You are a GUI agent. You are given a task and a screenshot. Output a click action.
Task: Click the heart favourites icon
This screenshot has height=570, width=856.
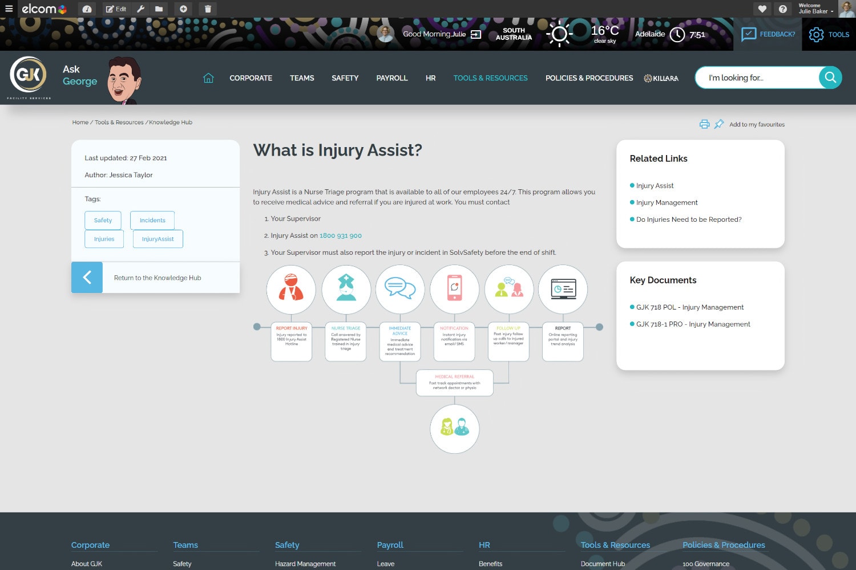(x=762, y=9)
